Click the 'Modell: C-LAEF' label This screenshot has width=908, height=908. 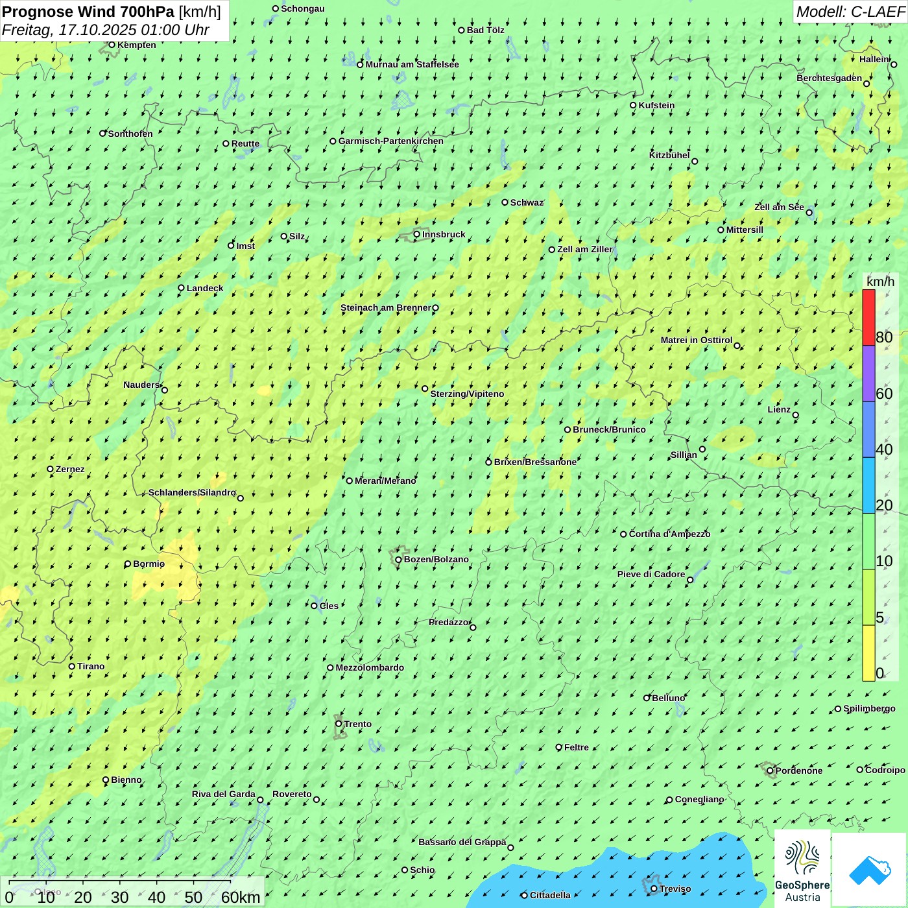850,12
